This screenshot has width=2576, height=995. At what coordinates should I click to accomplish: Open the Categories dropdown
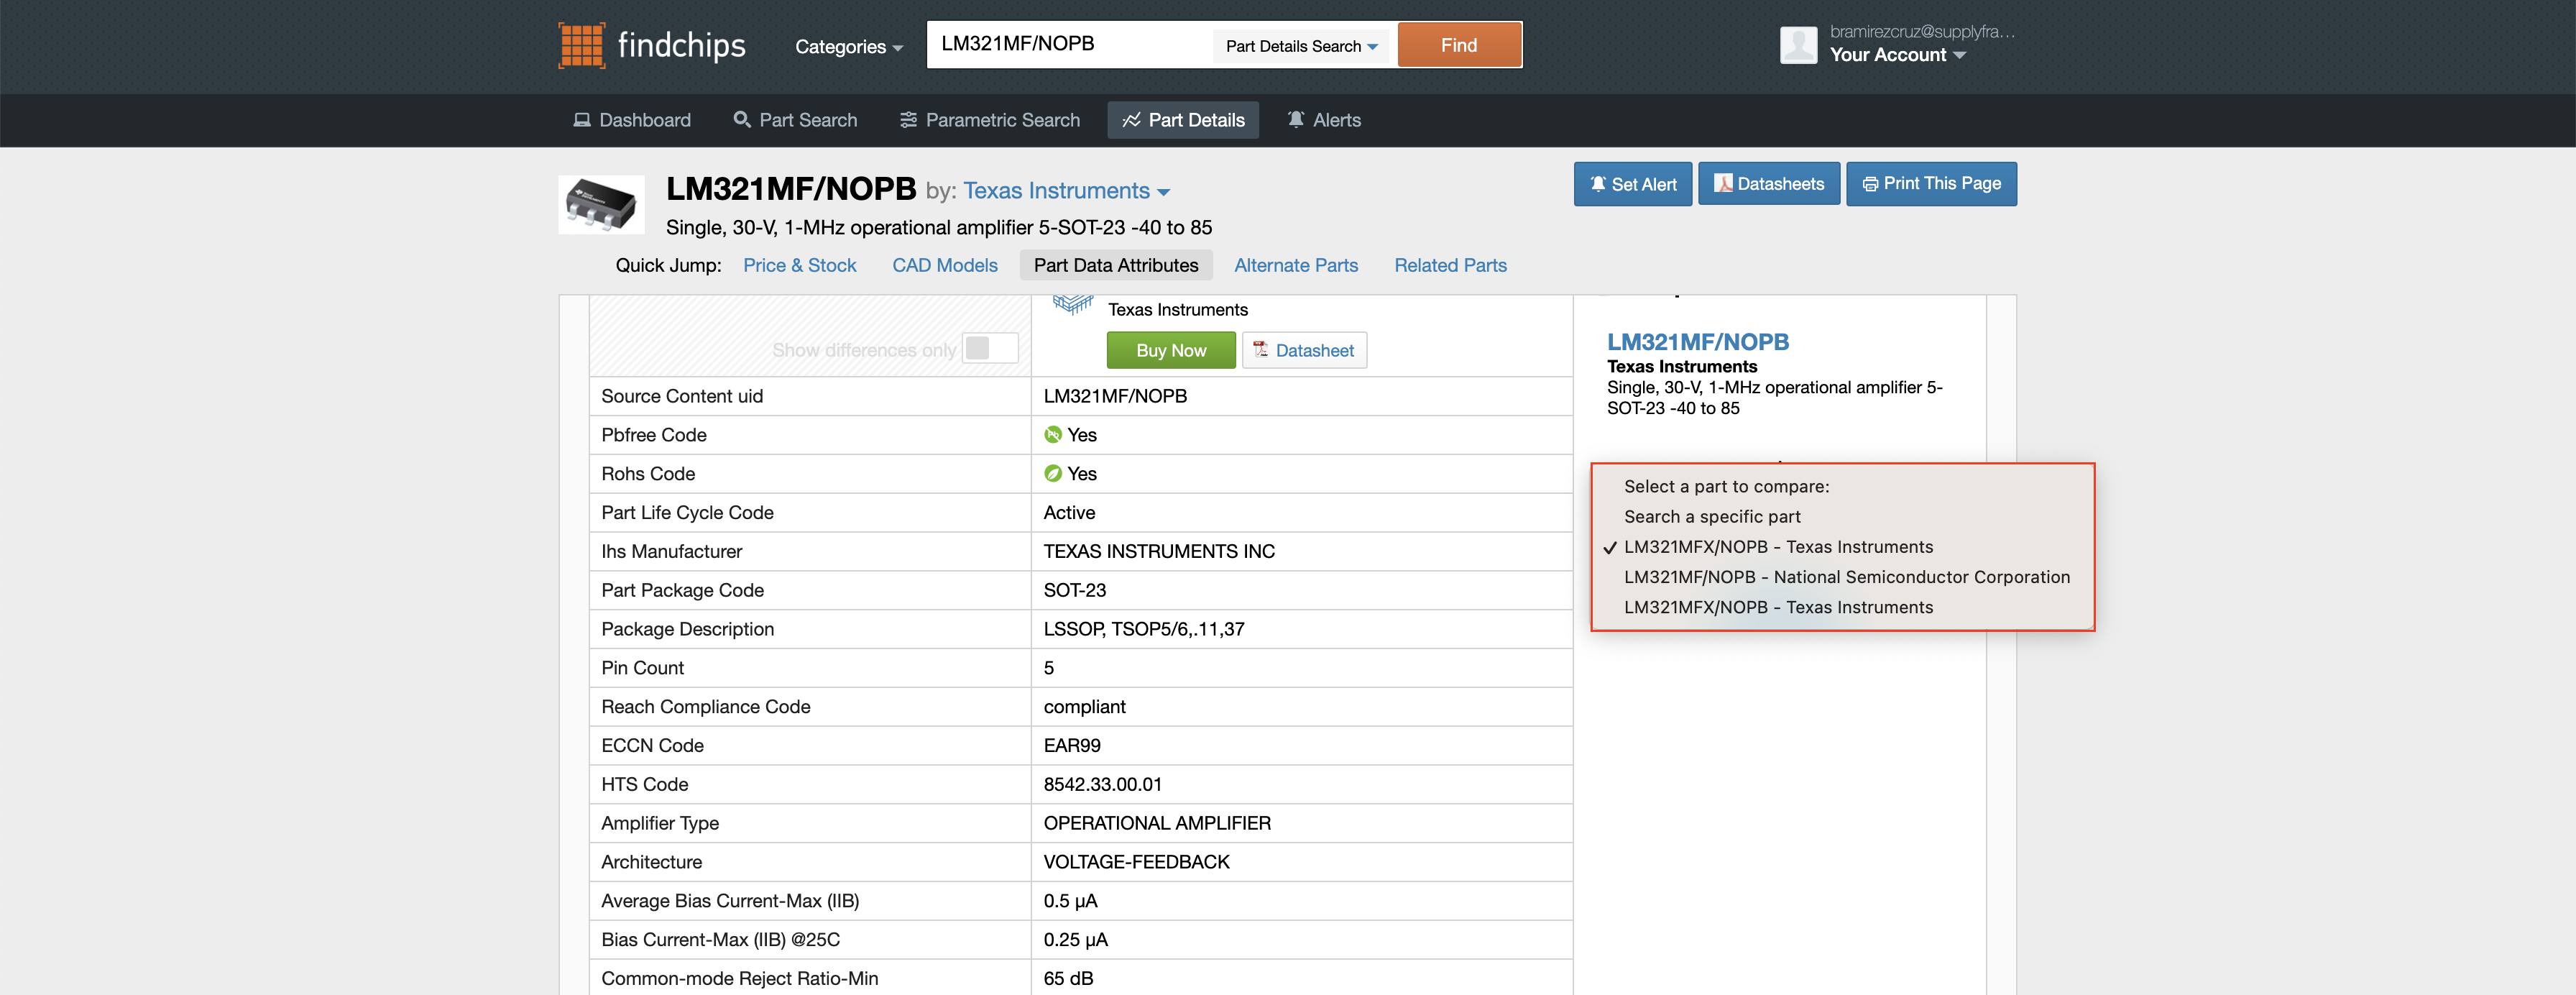tap(848, 47)
